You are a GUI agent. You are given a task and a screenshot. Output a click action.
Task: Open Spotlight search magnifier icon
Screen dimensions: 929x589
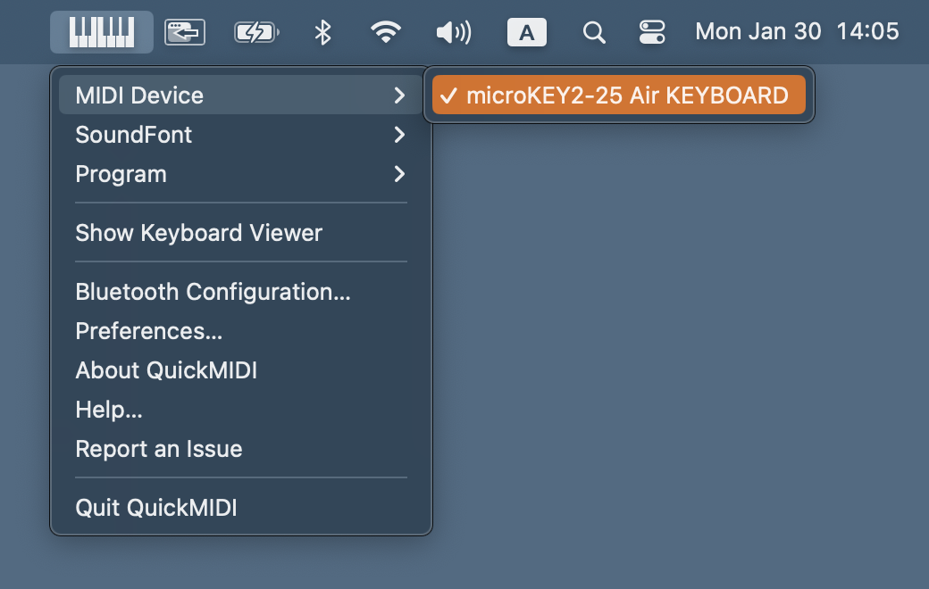pyautogui.click(x=594, y=33)
